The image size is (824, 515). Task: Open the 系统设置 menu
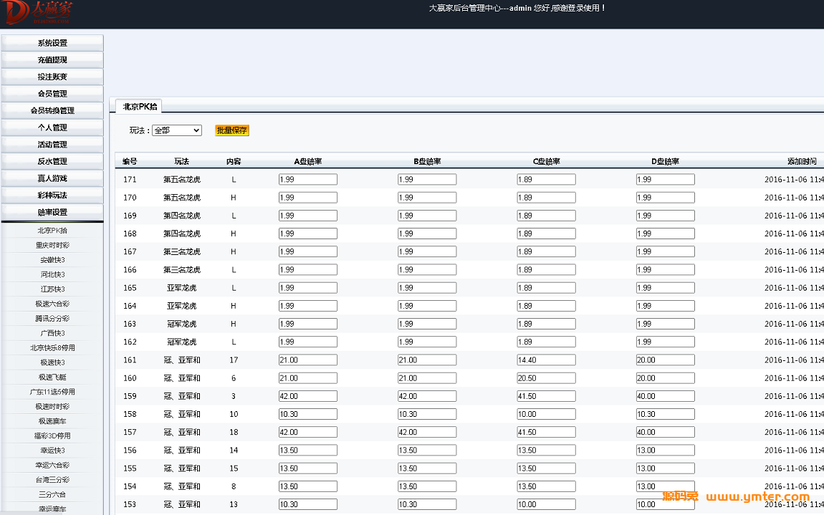click(x=52, y=43)
